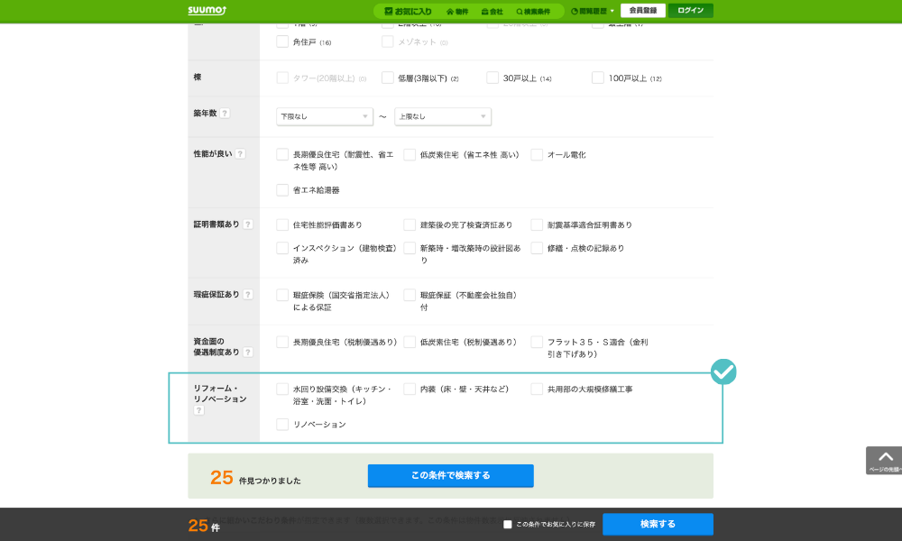Go to 物件 in the header navigation
This screenshot has height=541, width=902.
point(457,12)
